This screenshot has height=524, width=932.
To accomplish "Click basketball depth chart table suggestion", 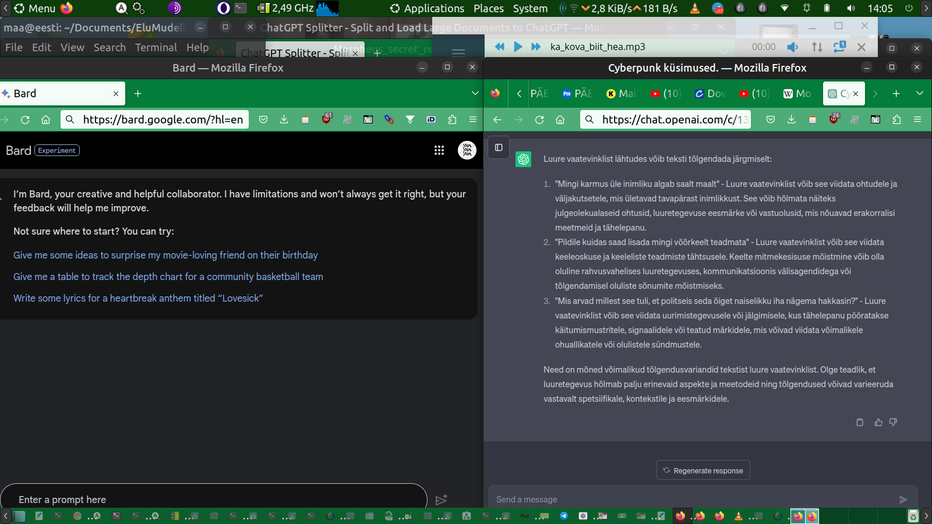I will tap(168, 277).
